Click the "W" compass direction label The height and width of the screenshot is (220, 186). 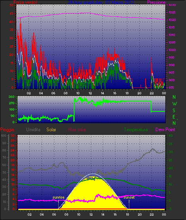coord(174,104)
